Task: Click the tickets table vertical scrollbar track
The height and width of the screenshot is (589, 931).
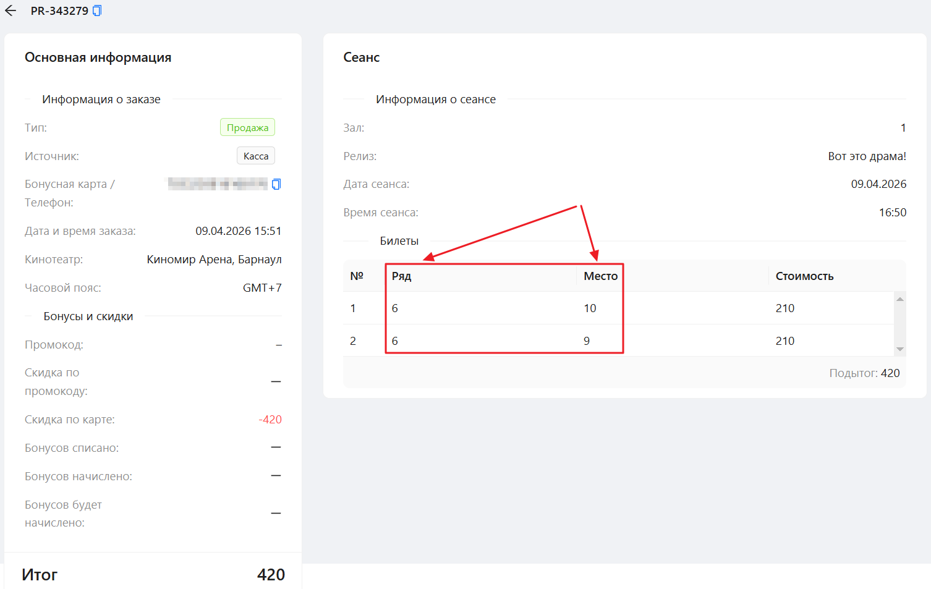Action: click(x=900, y=324)
